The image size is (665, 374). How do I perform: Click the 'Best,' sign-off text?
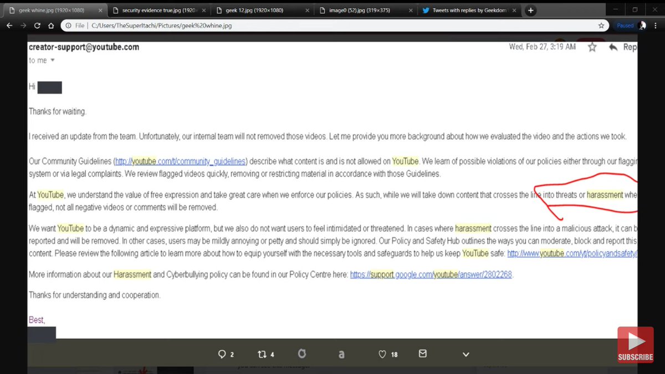37,320
